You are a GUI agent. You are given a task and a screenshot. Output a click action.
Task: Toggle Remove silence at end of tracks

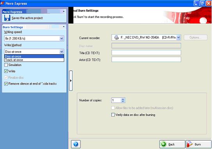(6, 84)
